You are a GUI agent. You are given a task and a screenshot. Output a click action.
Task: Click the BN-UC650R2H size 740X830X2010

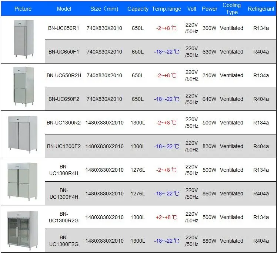pyautogui.click(x=104, y=75)
